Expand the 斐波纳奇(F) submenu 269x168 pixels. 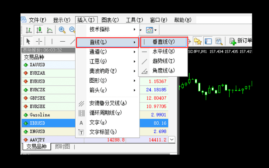click(107, 71)
